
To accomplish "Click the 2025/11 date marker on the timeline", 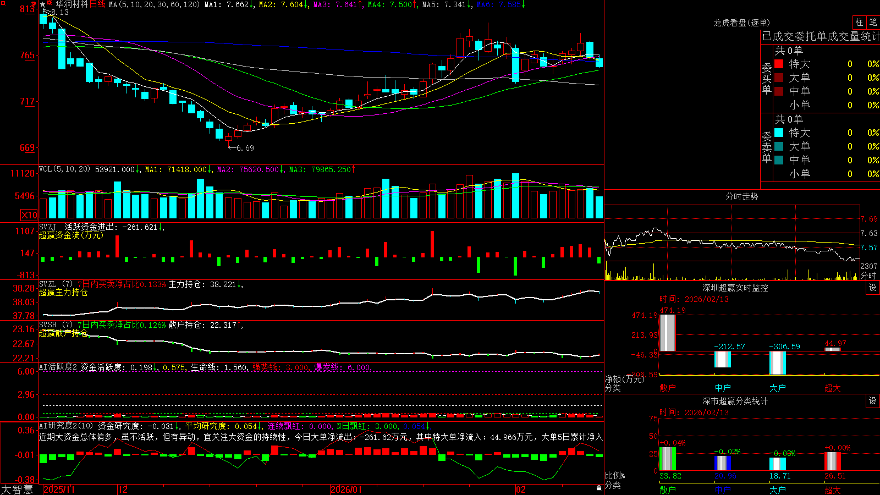I will tap(59, 490).
